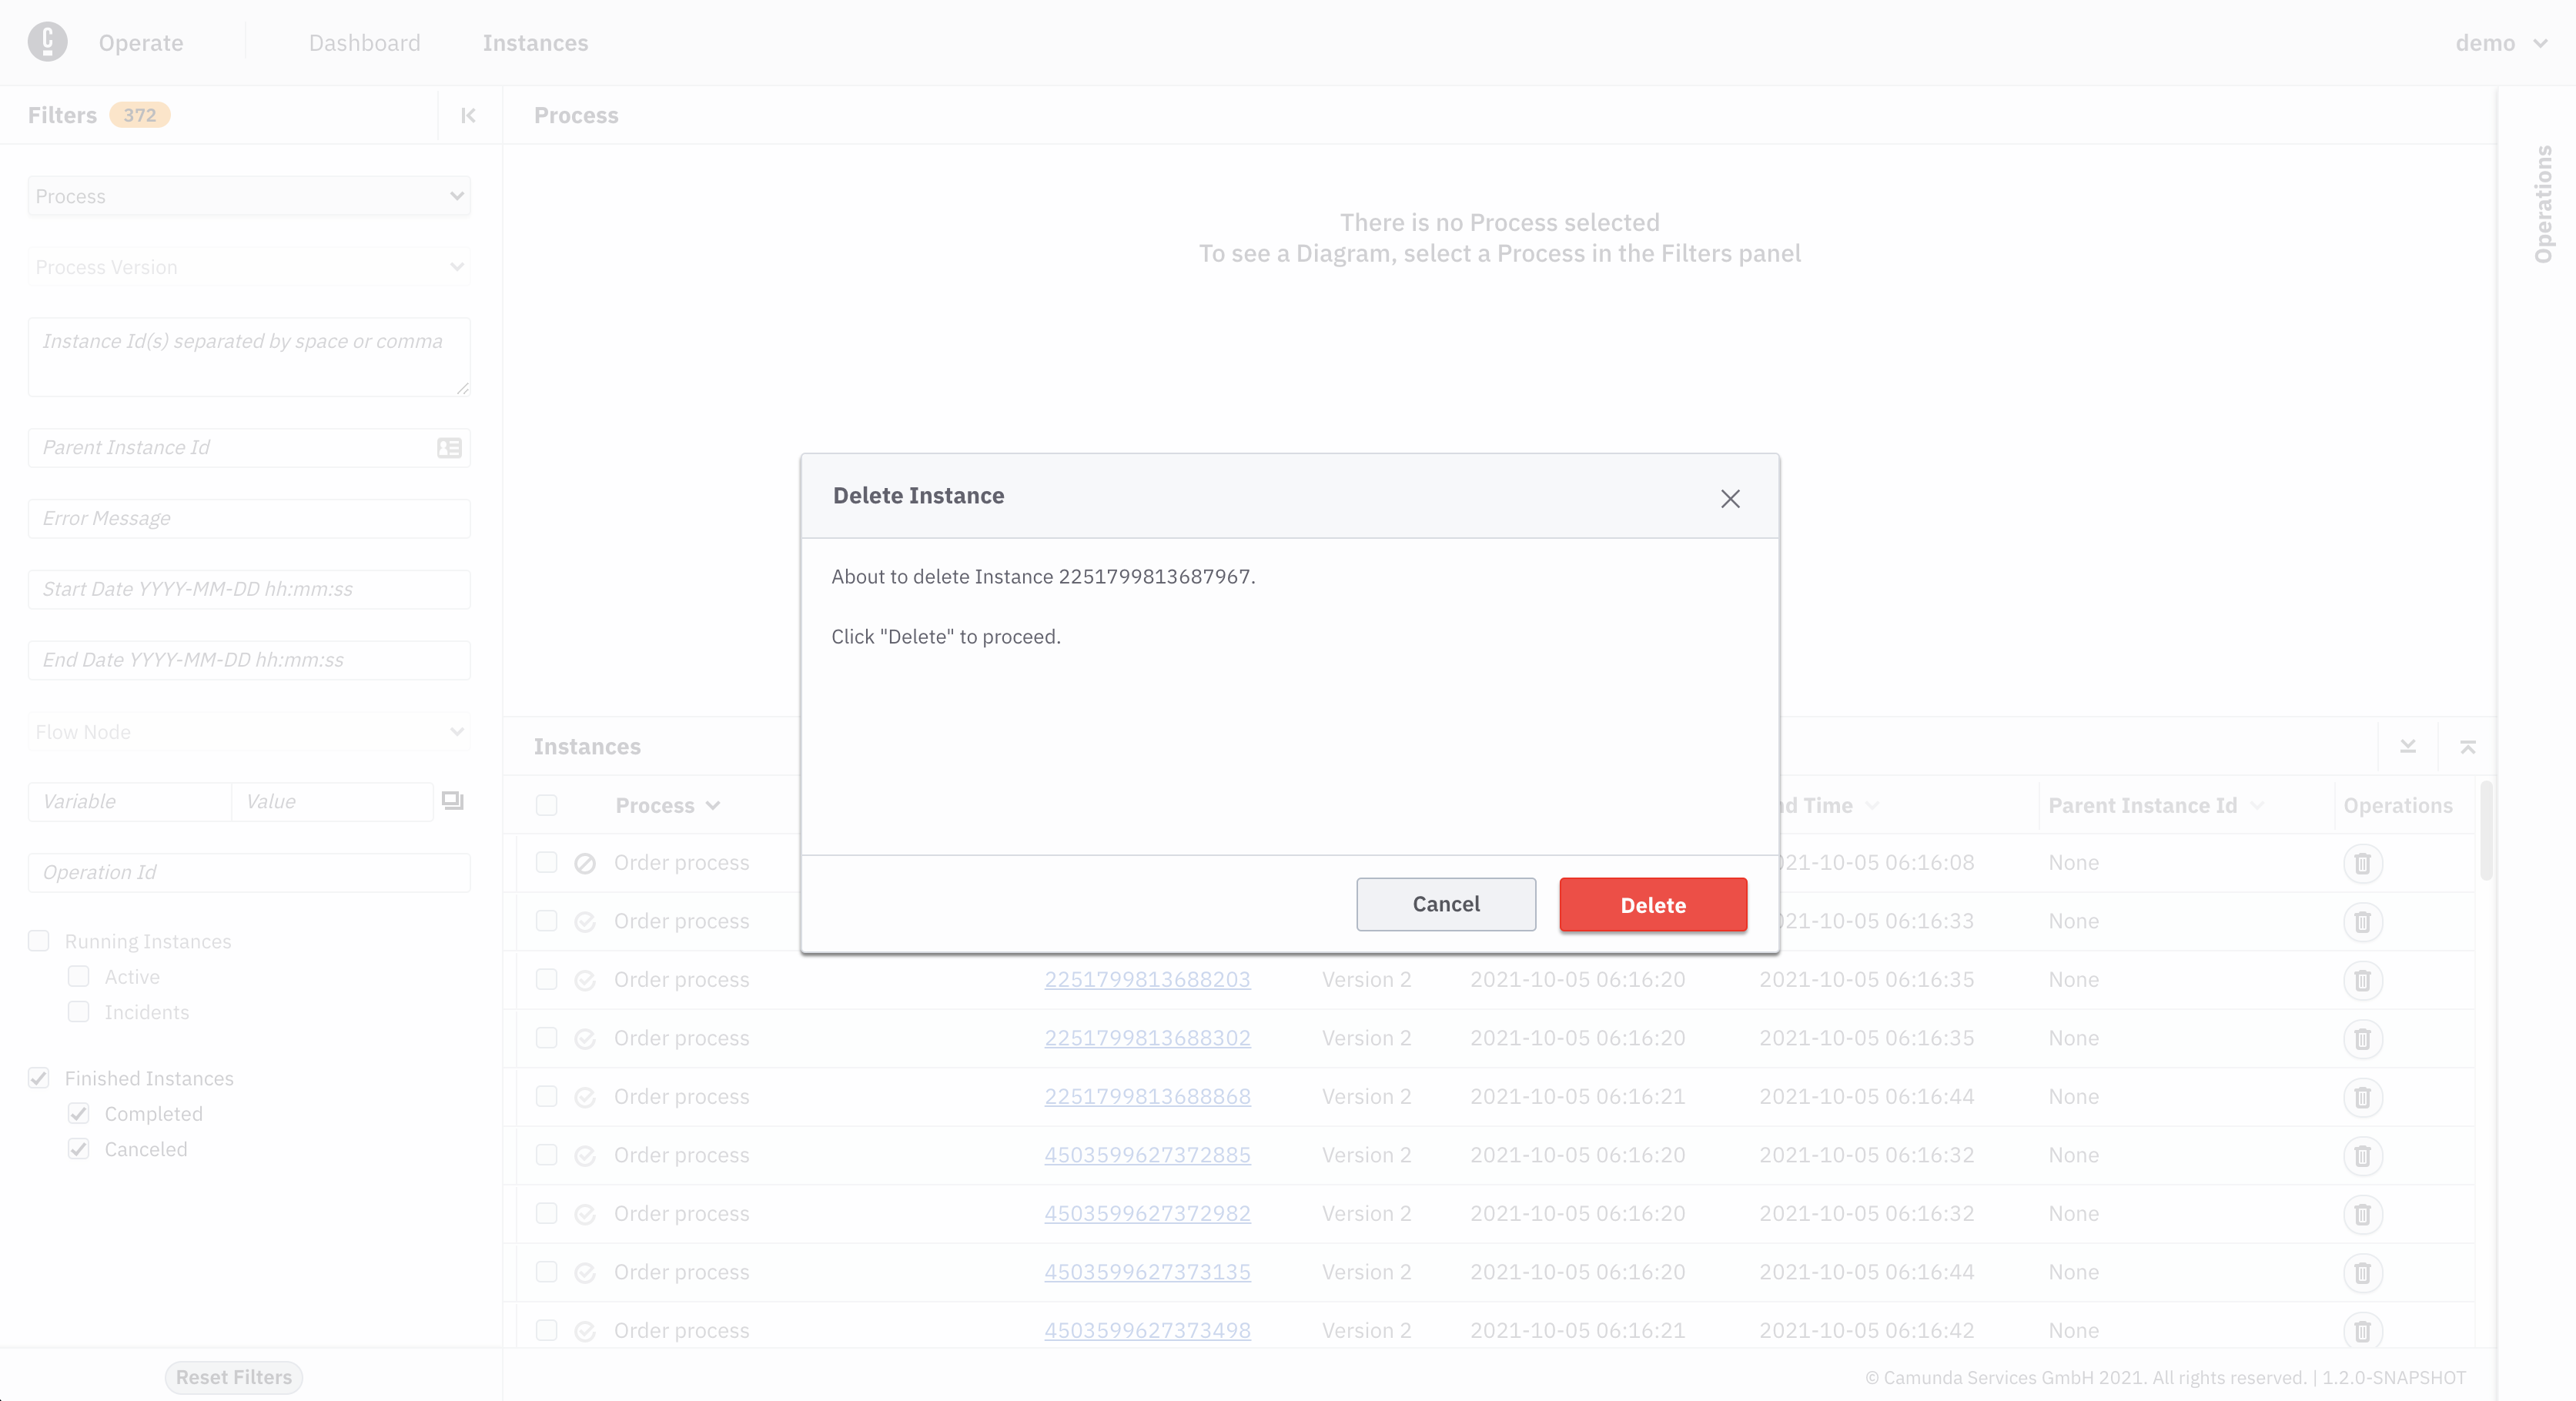The height and width of the screenshot is (1401, 2576).
Task: Enable the Running Instances checkbox
Action: click(39, 941)
